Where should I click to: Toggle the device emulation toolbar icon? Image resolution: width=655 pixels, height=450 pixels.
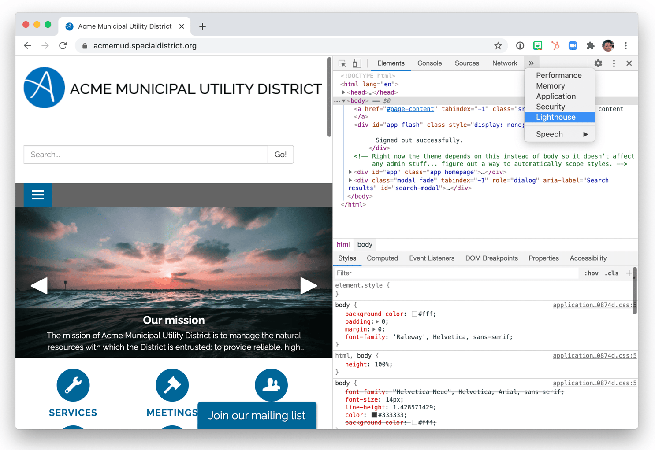click(x=357, y=63)
